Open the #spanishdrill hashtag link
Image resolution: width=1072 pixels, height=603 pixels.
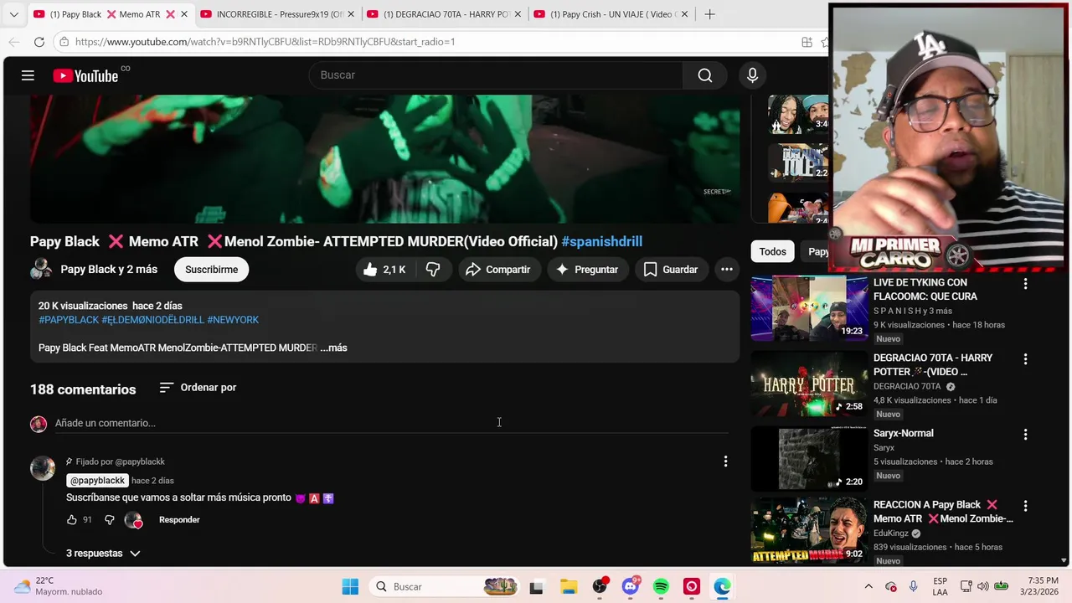pyautogui.click(x=602, y=241)
